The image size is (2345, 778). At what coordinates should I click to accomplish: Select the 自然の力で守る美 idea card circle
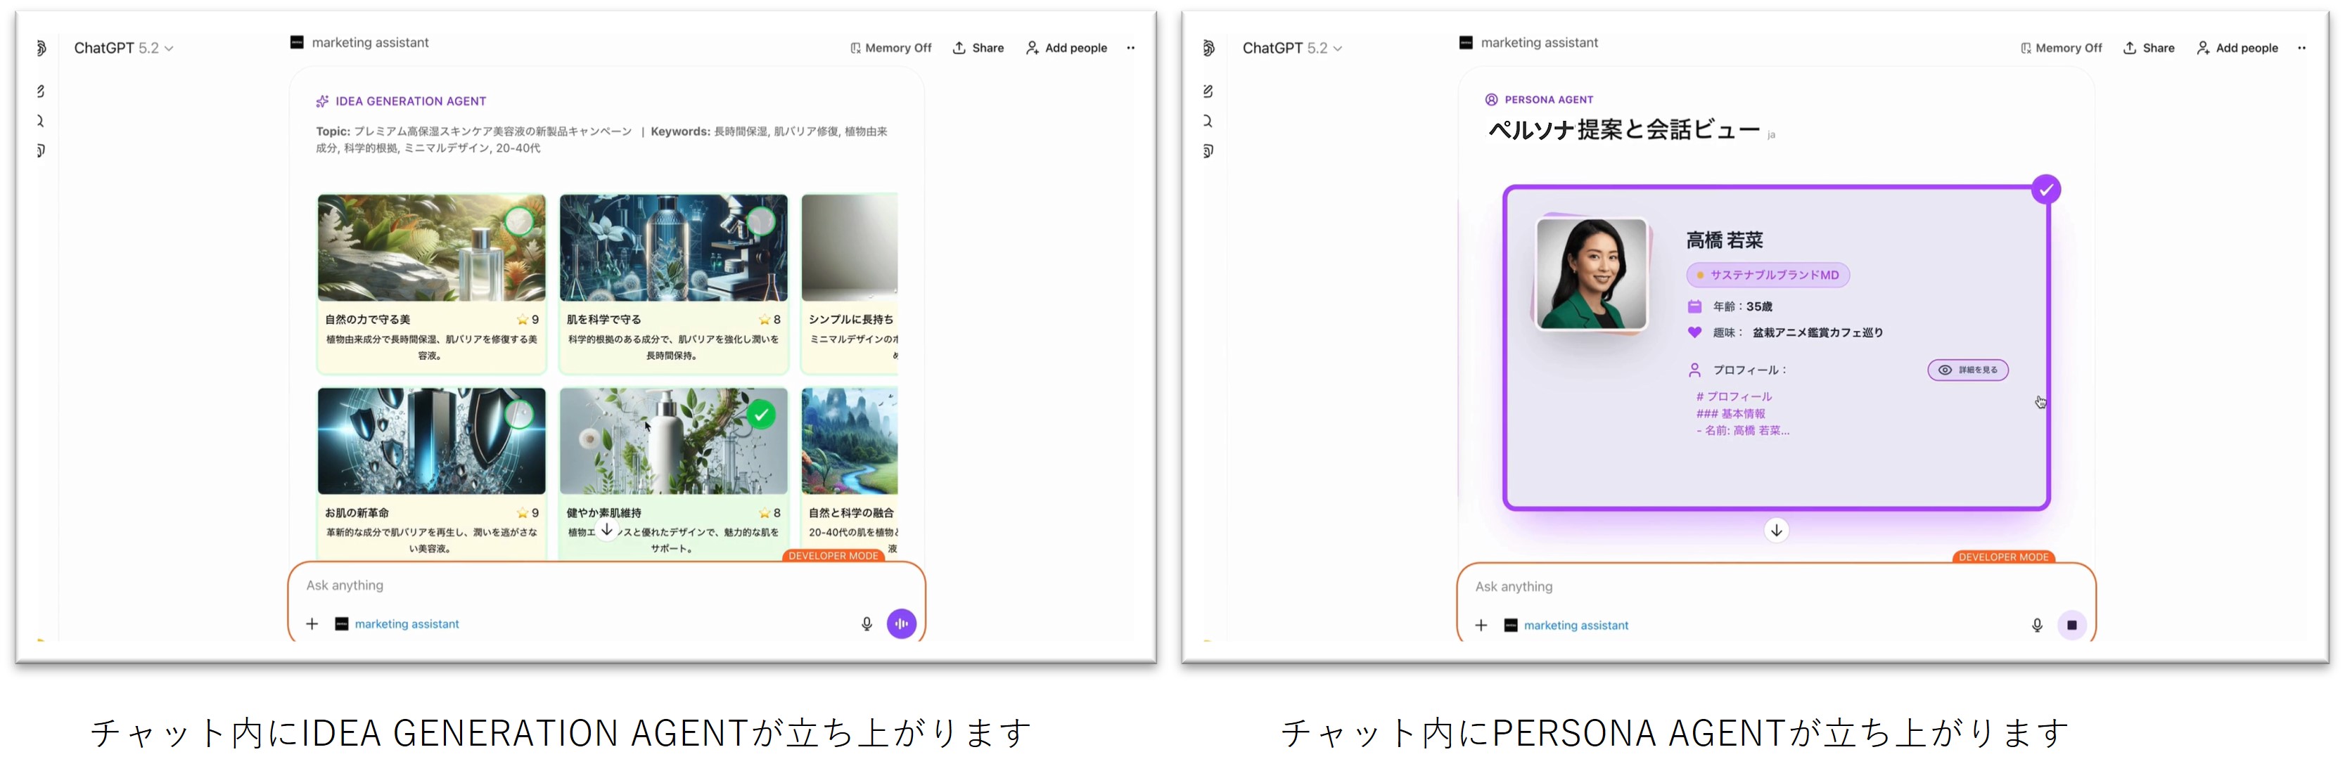519,221
